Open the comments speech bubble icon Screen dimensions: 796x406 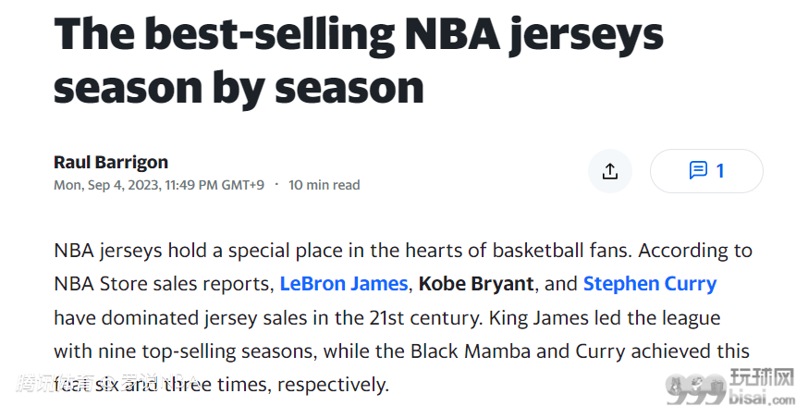coord(698,171)
